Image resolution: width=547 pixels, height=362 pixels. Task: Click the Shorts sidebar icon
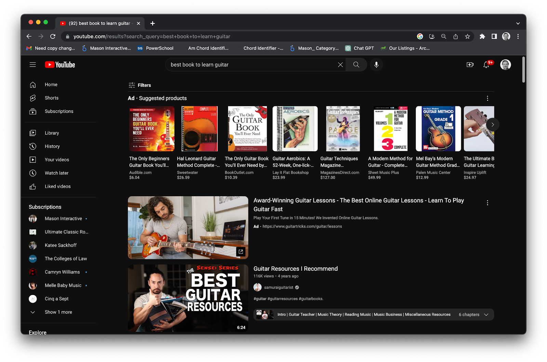point(33,98)
